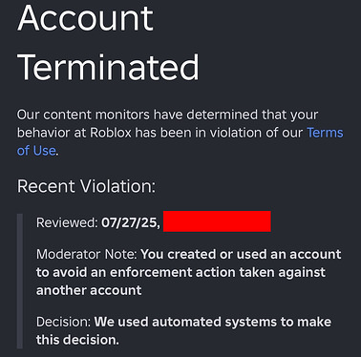Click the words 'another account'
Image resolution: width=361 pixels, height=357 pixels.
tap(89, 290)
